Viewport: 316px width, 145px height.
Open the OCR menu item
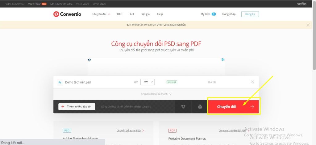click(120, 14)
